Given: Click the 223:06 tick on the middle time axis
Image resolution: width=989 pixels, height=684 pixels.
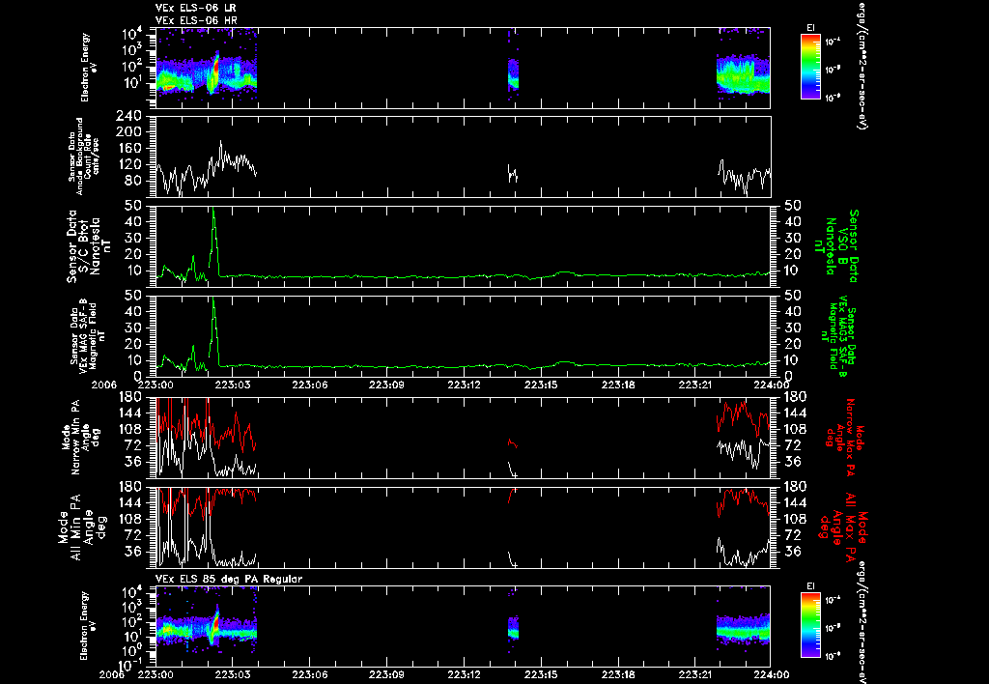Looking at the screenshot, I should tap(310, 385).
